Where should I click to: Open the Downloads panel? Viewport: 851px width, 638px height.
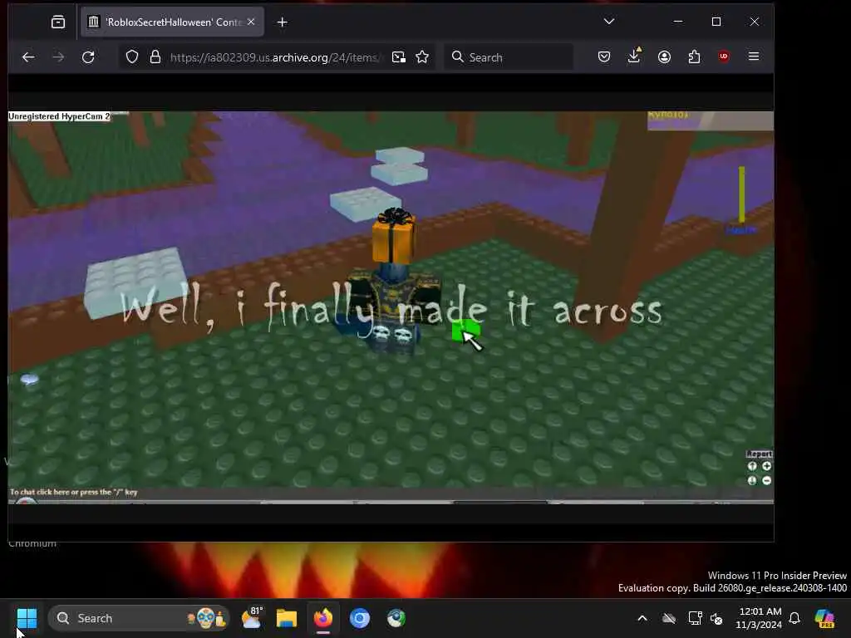pos(634,56)
